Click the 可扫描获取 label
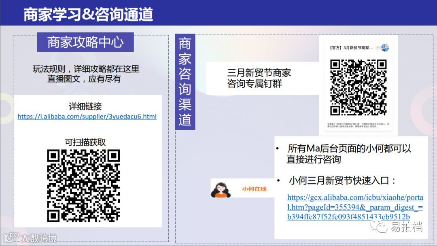Viewport: 437px width, 246px height. pos(85,142)
